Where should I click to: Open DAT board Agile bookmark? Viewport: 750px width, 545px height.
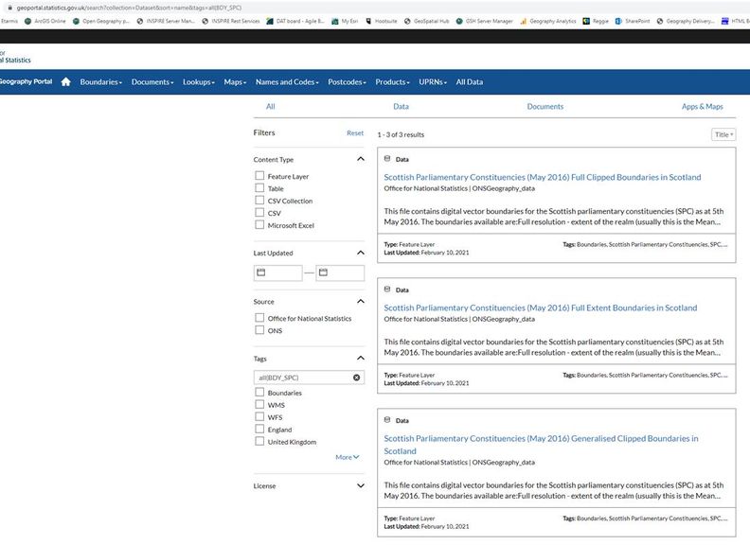coord(295,21)
